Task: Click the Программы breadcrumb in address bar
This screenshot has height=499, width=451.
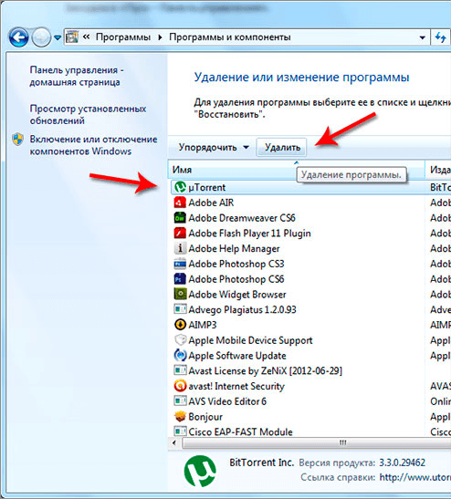Action: click(x=123, y=37)
